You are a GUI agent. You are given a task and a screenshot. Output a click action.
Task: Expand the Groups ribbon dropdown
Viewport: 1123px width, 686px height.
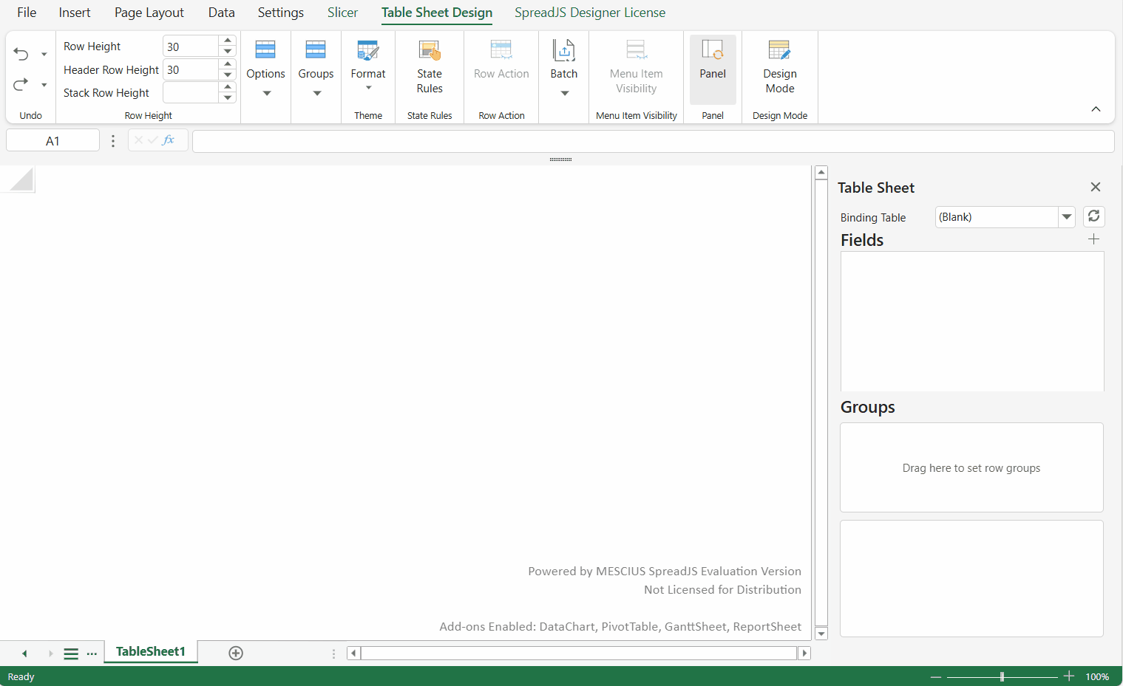click(316, 93)
